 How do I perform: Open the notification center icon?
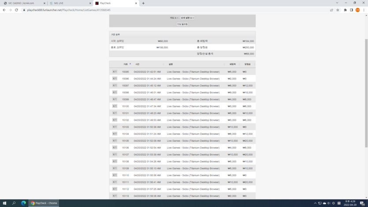pyautogui.click(x=362, y=203)
